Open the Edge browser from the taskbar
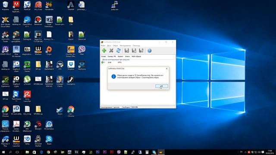 tap(41, 152)
